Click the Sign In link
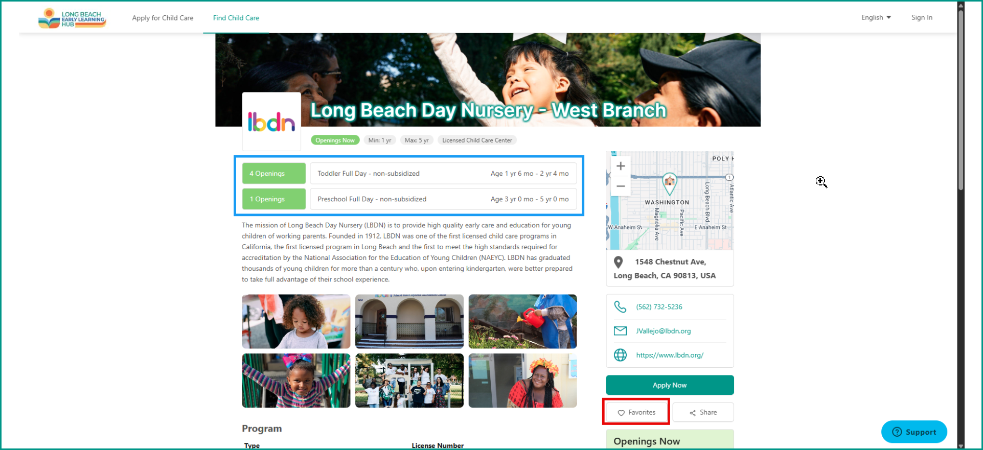 click(922, 17)
